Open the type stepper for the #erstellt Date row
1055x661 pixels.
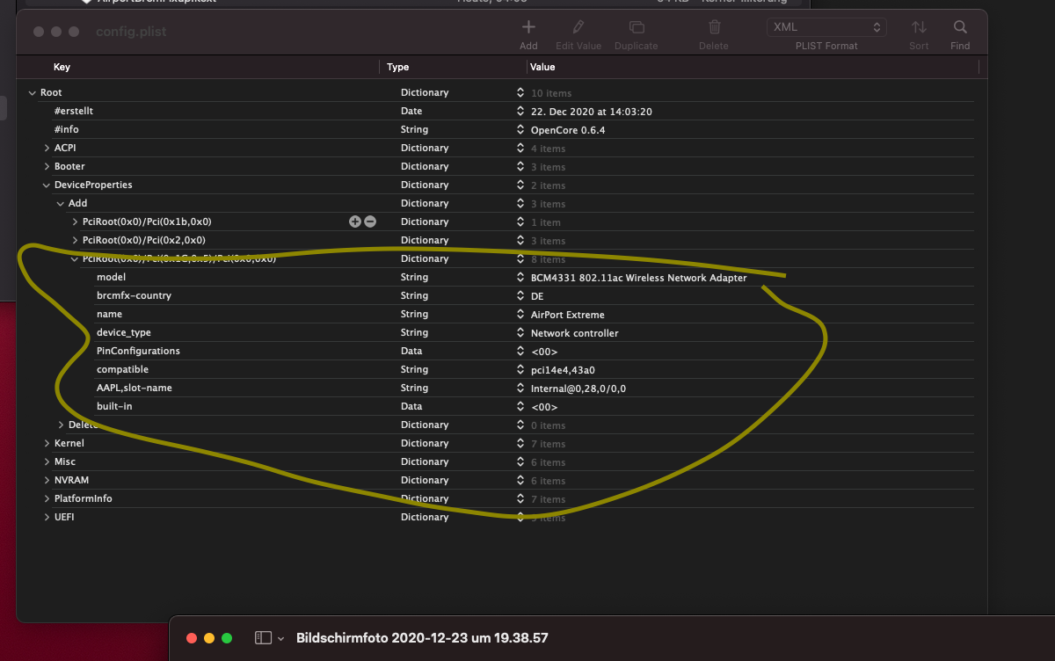coord(520,111)
